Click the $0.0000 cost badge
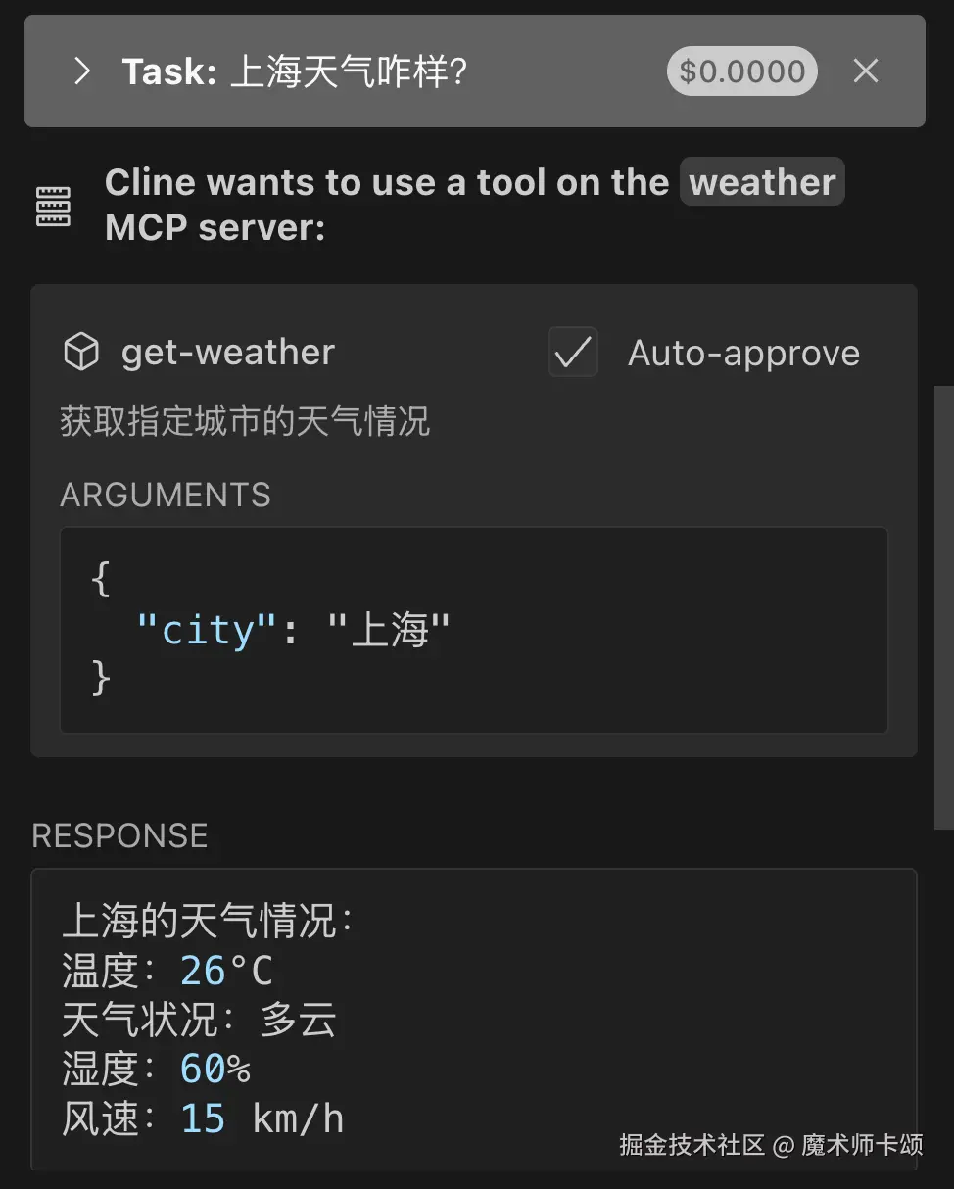Screen dimensions: 954x1189 [741, 71]
